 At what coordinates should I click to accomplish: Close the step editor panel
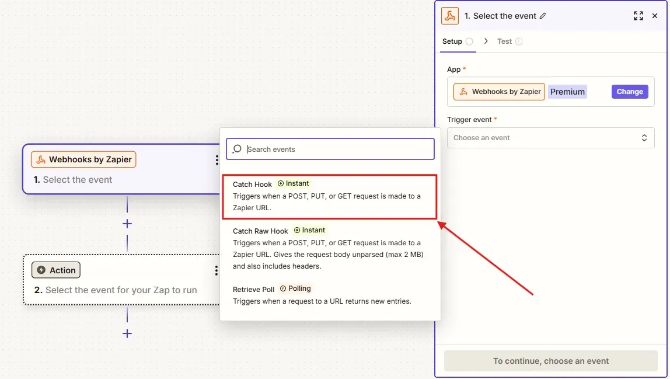coord(655,16)
